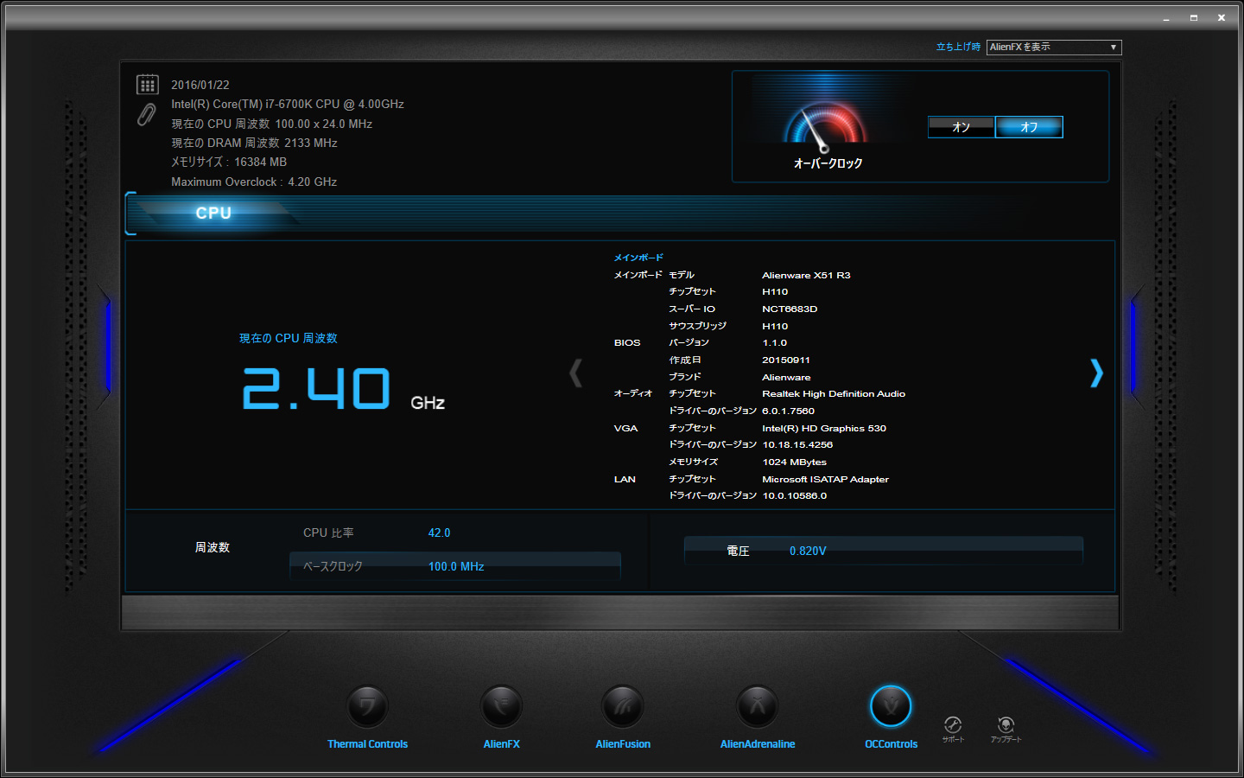
Task: Click the 100.00 x 24.0 MHz CPU line
Action: point(272,124)
